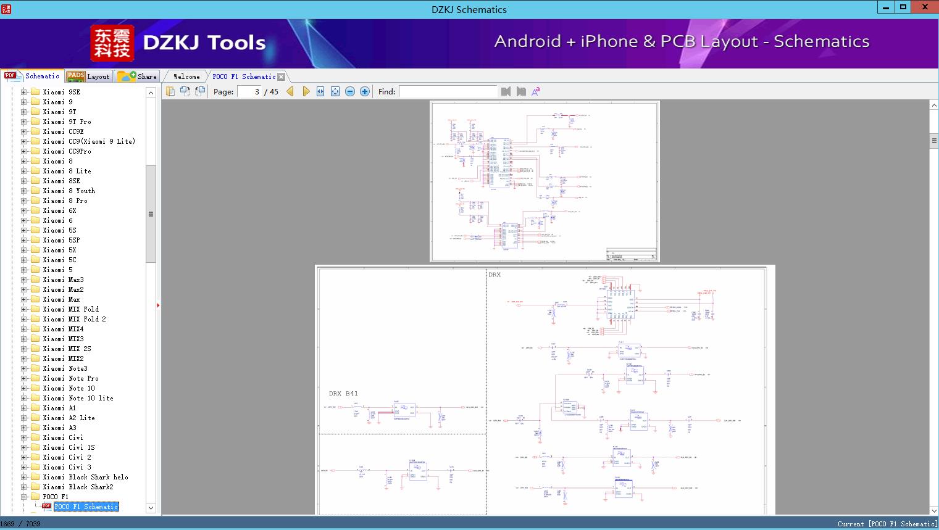
Task: Select the Xiaomi Max2 tree item
Action: [x=63, y=289]
